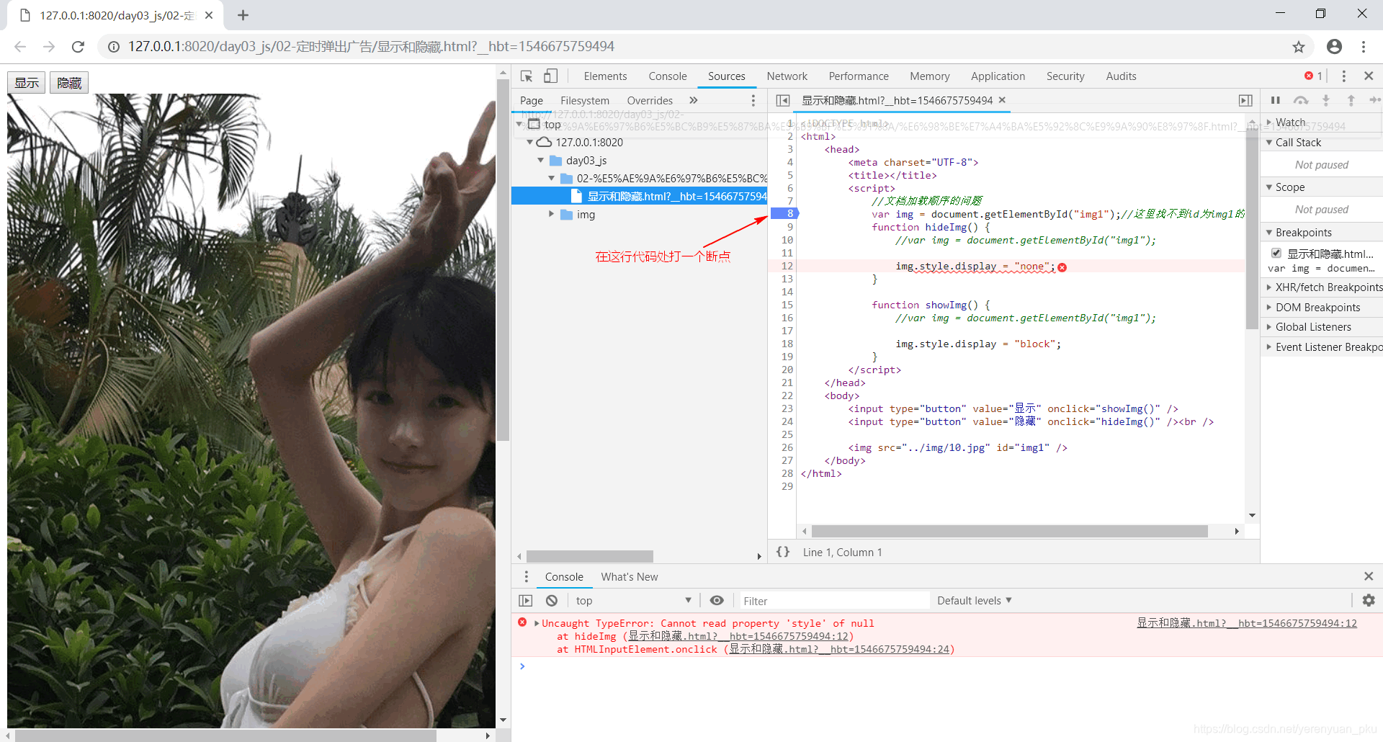The image size is (1383, 742).
Task: Follow the hideImg stack trace link
Action: (x=738, y=636)
